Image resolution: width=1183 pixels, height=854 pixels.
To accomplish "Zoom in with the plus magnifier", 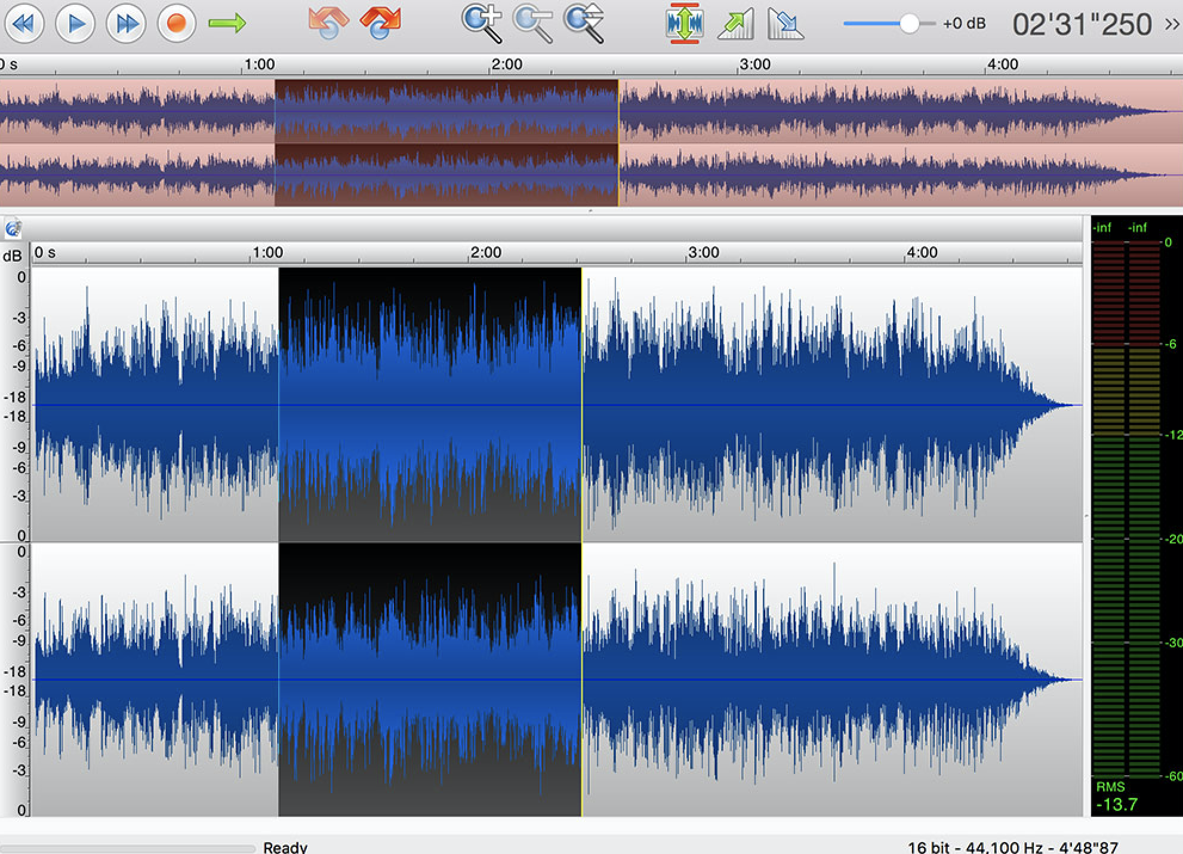I will (x=481, y=24).
